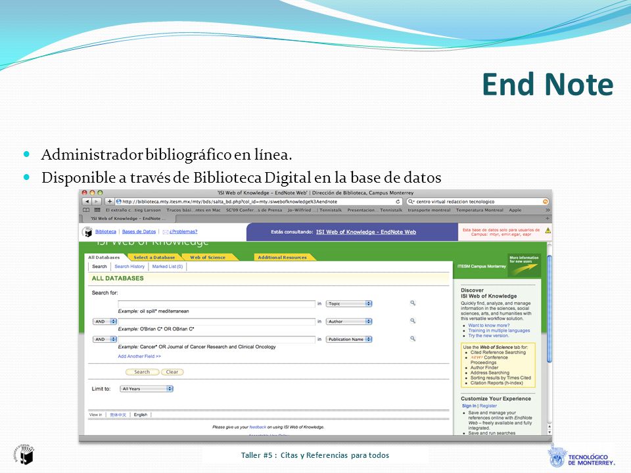Click the Sign In link
This screenshot has width=631, height=473.
[x=469, y=406]
